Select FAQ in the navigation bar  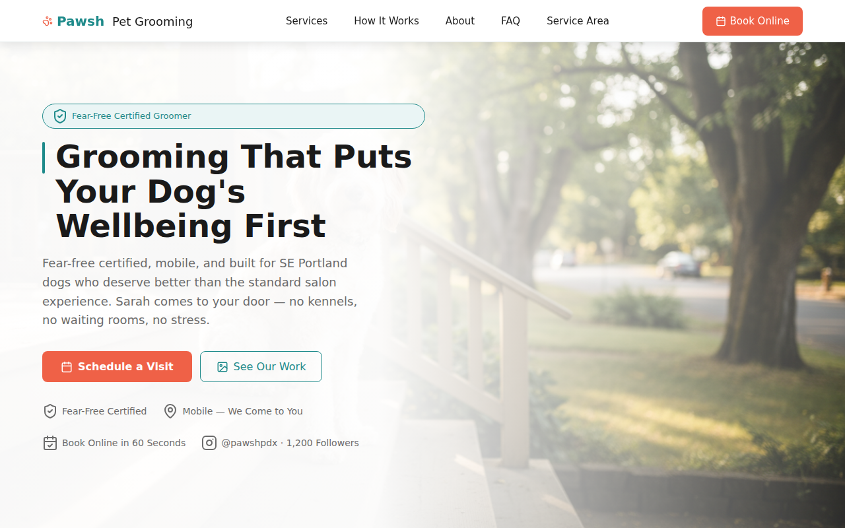point(510,21)
